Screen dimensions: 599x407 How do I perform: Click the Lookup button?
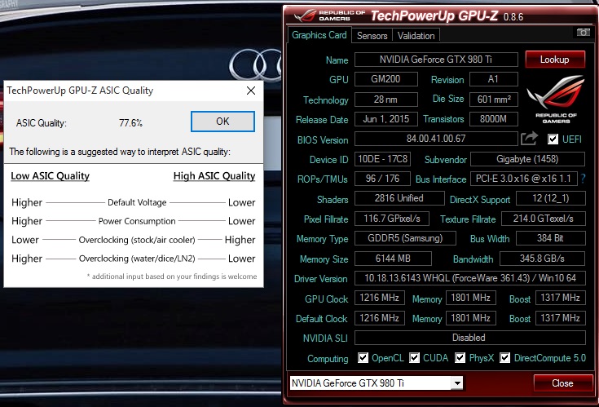555,60
